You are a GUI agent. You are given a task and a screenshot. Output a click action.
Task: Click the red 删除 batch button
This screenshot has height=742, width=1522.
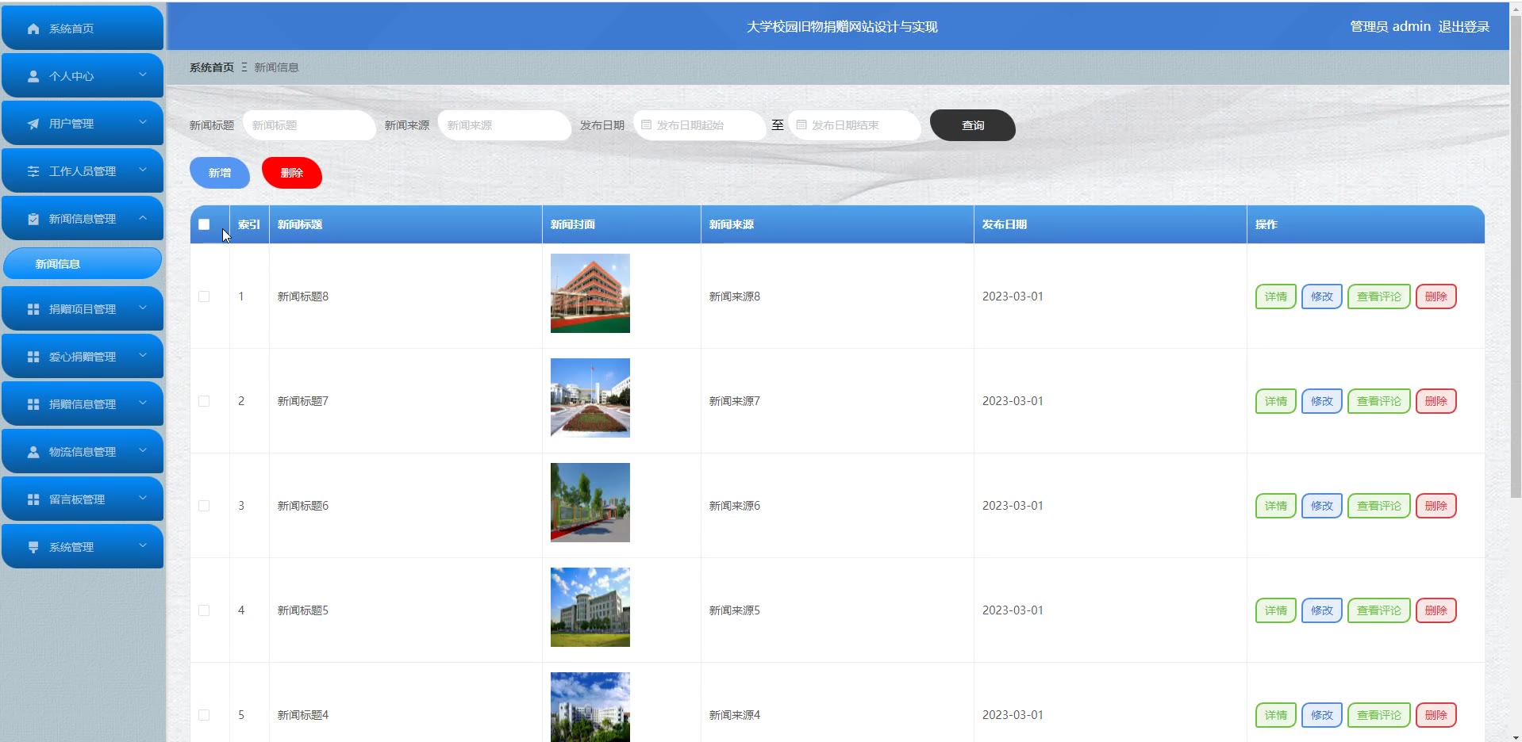pyautogui.click(x=292, y=173)
